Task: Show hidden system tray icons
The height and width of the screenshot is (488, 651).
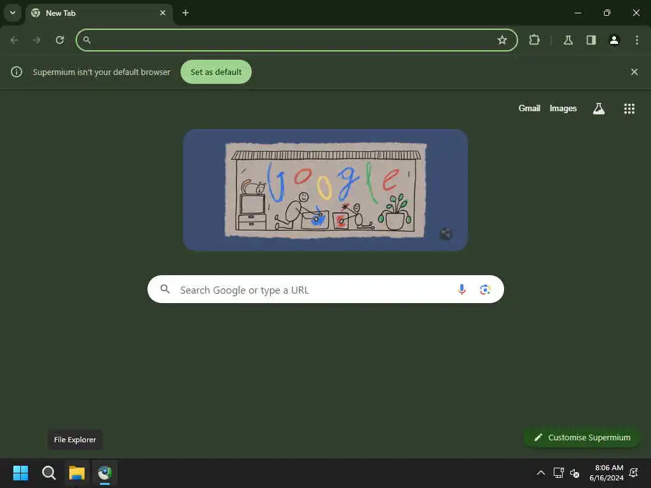Action: (x=540, y=473)
